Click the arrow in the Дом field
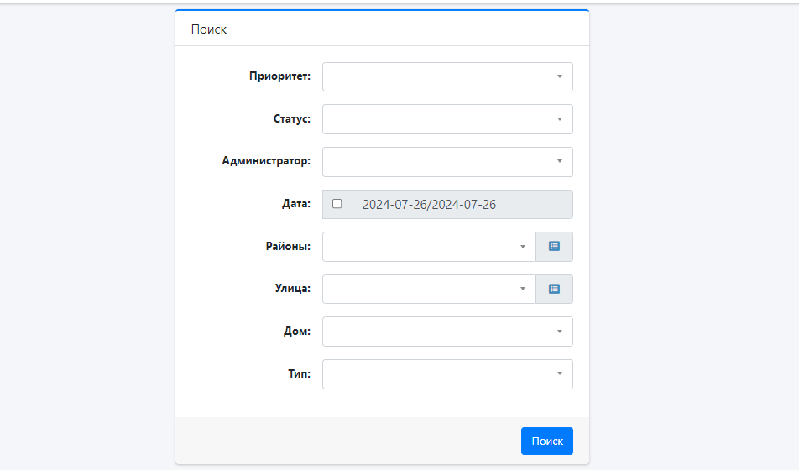The height and width of the screenshot is (470, 799). click(x=560, y=332)
